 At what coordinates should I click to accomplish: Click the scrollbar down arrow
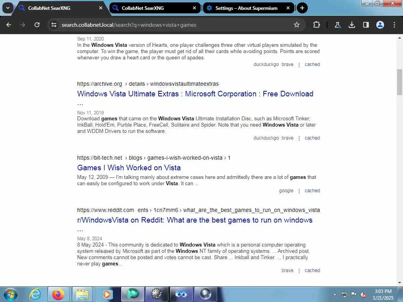(x=399, y=283)
